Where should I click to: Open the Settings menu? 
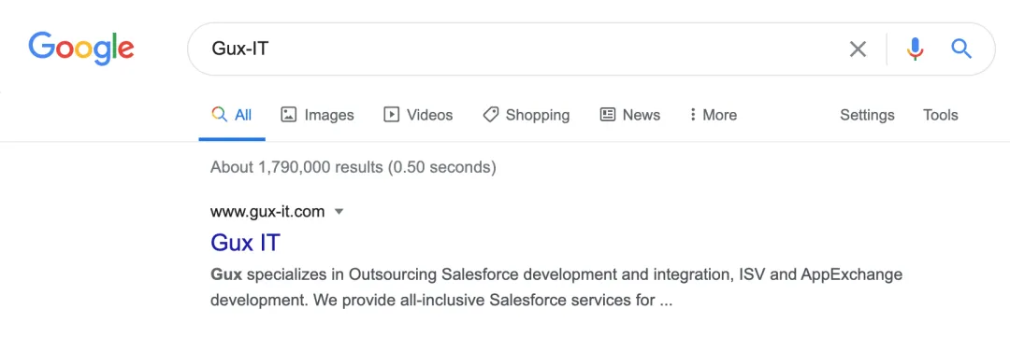pyautogui.click(x=867, y=115)
